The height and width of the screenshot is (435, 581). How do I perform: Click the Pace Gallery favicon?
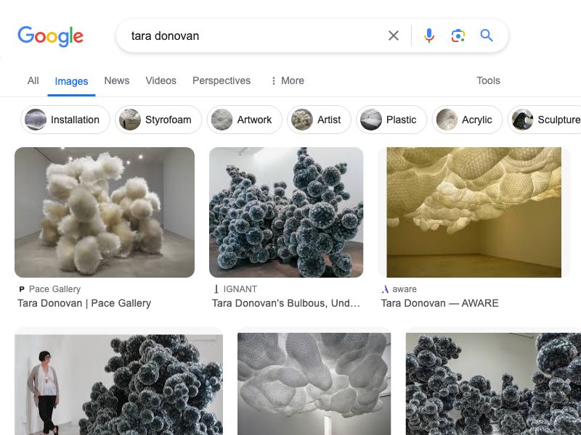click(x=22, y=289)
